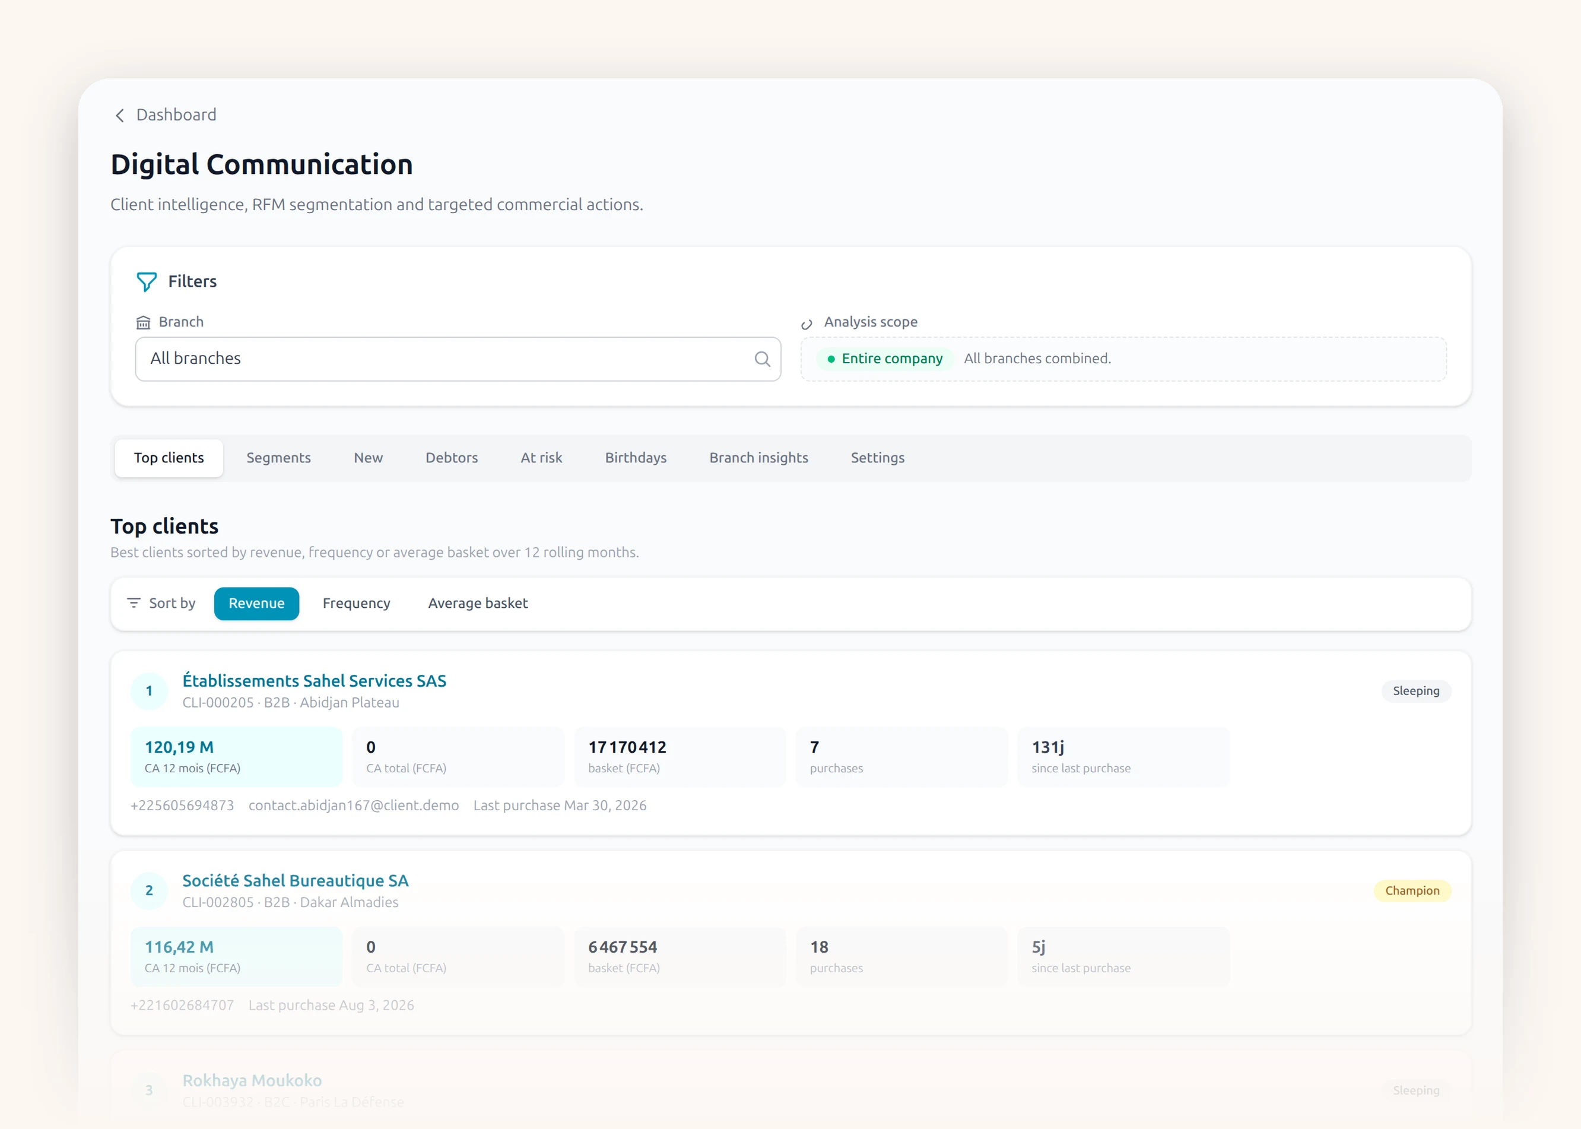Click the 5j since last purchase tile

1123,957
